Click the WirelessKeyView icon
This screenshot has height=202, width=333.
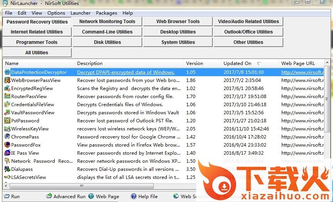pyautogui.click(x=7, y=129)
